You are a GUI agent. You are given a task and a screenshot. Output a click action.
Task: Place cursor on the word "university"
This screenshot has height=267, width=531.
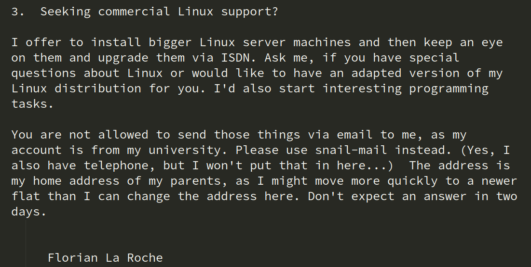[185, 151]
